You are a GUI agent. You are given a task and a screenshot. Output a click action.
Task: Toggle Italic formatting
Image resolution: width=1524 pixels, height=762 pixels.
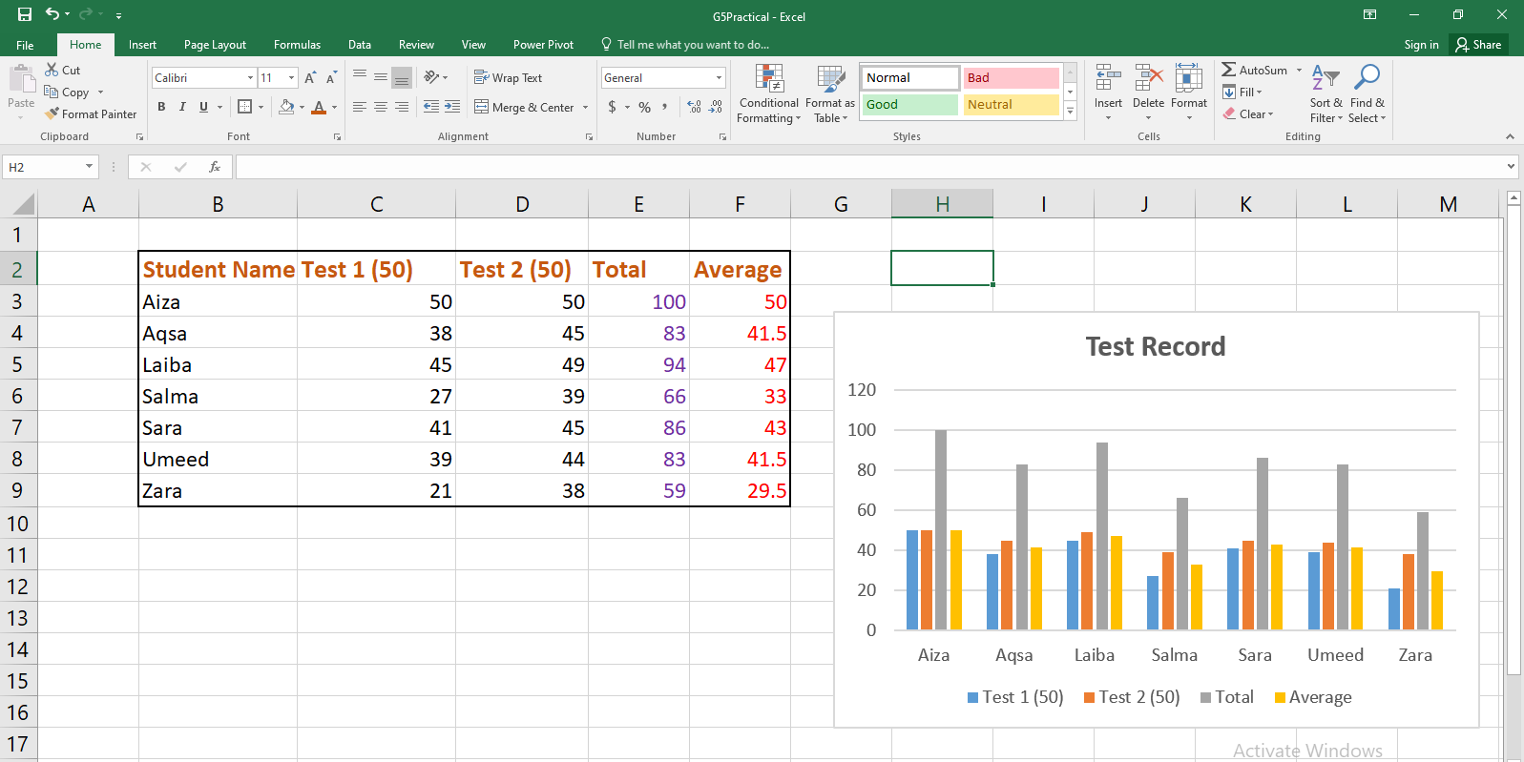pyautogui.click(x=182, y=107)
